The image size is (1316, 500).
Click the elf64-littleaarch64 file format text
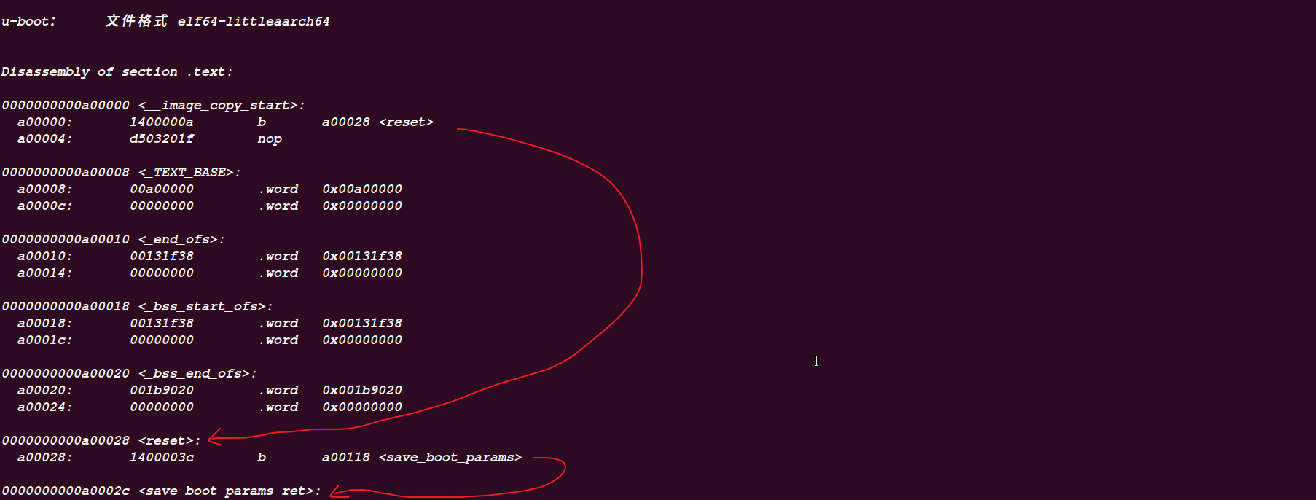254,22
